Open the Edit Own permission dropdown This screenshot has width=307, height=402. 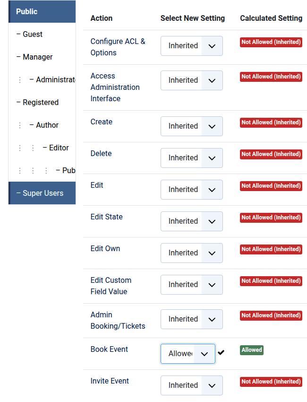pos(191,253)
